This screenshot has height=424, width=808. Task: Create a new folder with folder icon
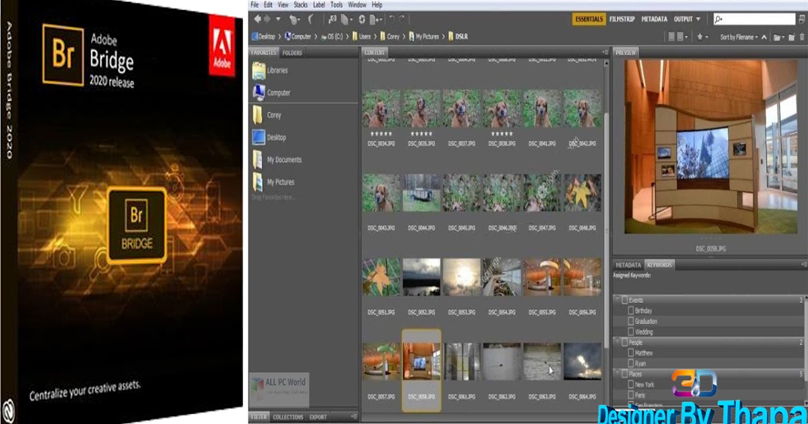tap(792, 37)
